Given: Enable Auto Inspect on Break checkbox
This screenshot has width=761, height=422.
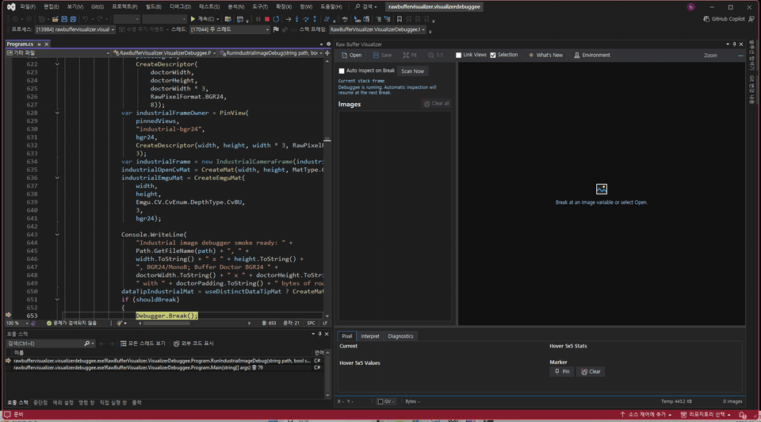Looking at the screenshot, I should [x=342, y=71].
